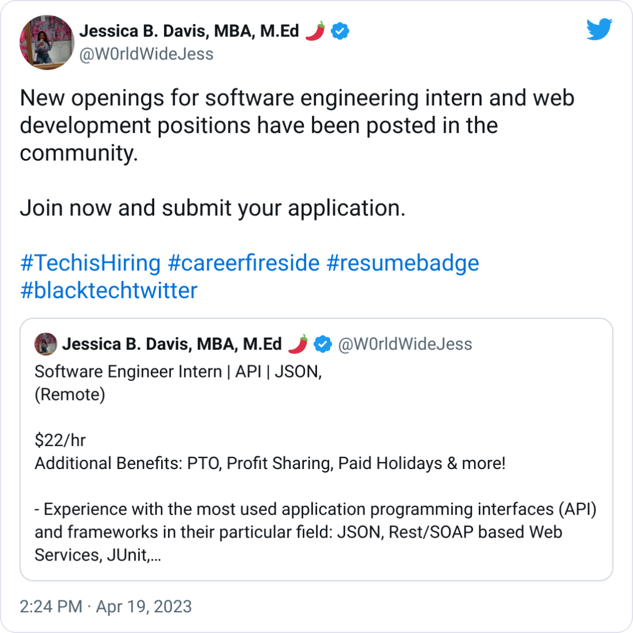Viewport: 633px width, 633px height.
Task: Click the bird logo in the top right corner
Action: click(x=599, y=29)
